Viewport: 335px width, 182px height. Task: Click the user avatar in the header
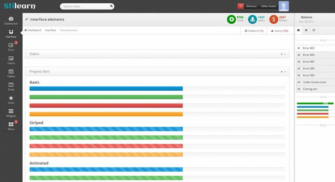click(x=284, y=6)
